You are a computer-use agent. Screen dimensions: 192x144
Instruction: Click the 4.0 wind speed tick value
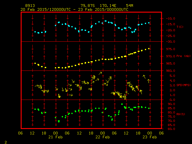pos(172,81)
